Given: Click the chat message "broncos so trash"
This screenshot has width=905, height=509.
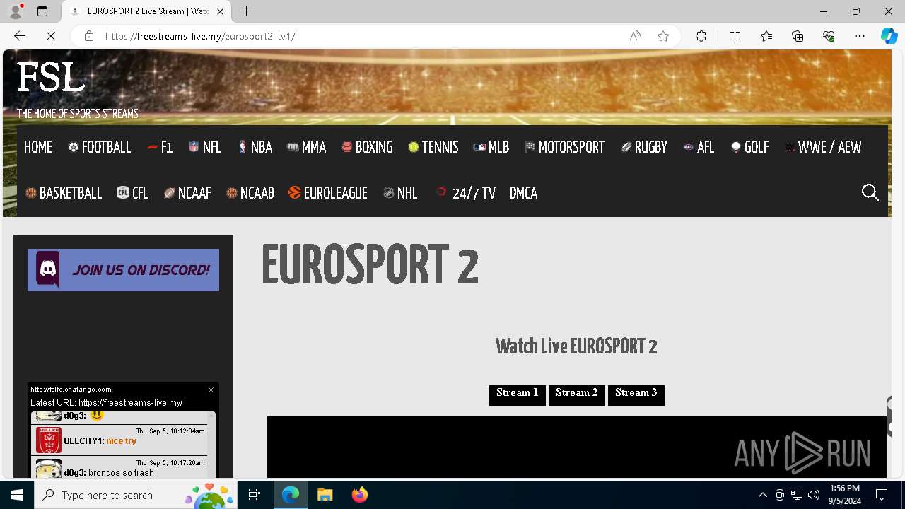Looking at the screenshot, I should pyautogui.click(x=121, y=472).
